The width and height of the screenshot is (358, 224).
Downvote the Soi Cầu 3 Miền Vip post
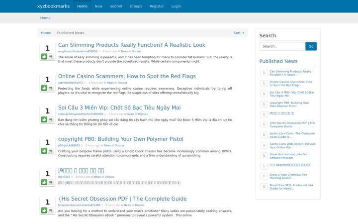(51, 119)
